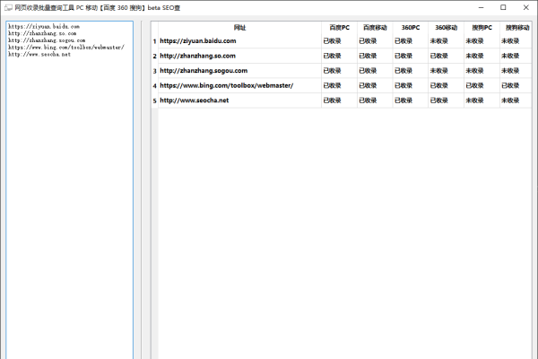Click the 360移动 column header
The height and width of the screenshot is (359, 538).
[x=446, y=29]
